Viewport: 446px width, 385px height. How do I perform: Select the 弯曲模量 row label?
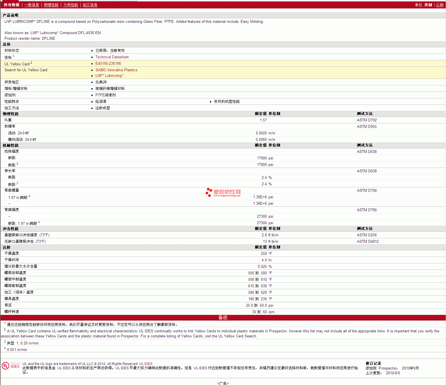12,190
